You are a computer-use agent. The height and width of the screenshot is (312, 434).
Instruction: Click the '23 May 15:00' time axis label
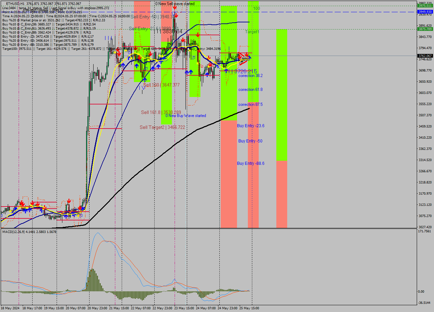(x=184, y=308)
